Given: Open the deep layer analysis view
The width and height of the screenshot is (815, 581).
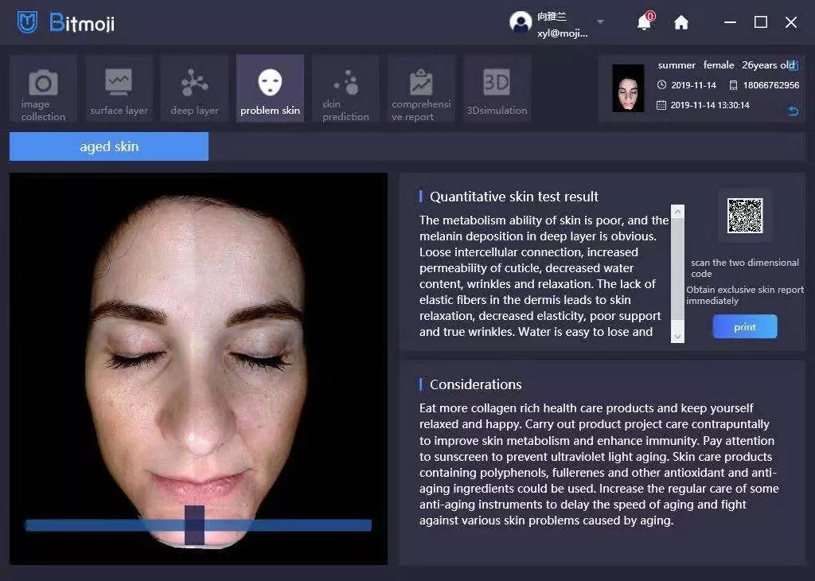Looking at the screenshot, I should (194, 88).
